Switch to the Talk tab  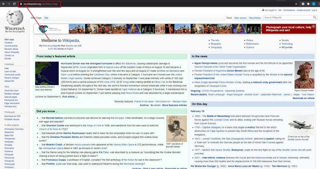pyautogui.click(x=46, y=18)
